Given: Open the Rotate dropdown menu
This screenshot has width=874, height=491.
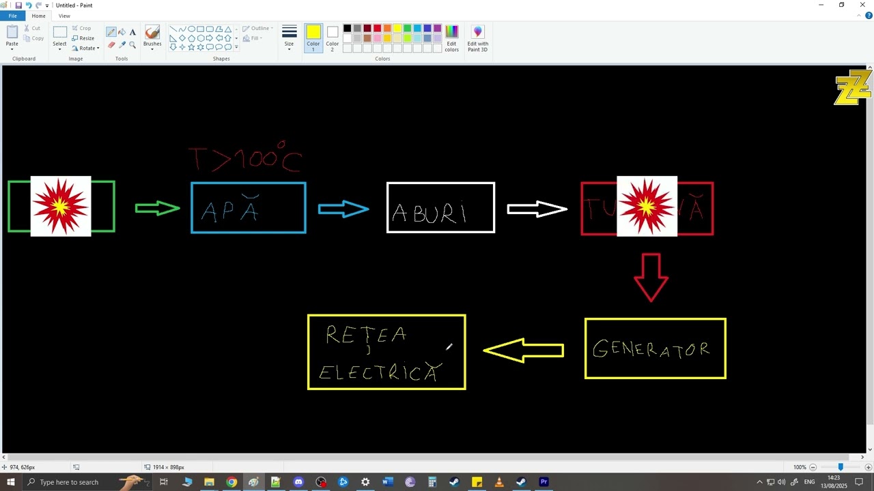Looking at the screenshot, I should pos(85,48).
